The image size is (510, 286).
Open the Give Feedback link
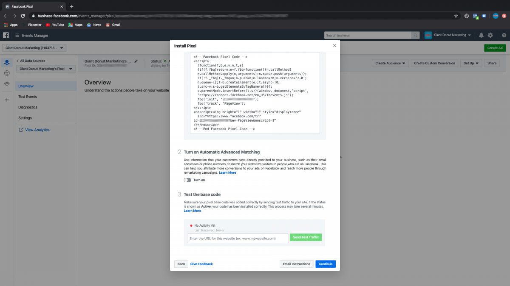(201, 264)
